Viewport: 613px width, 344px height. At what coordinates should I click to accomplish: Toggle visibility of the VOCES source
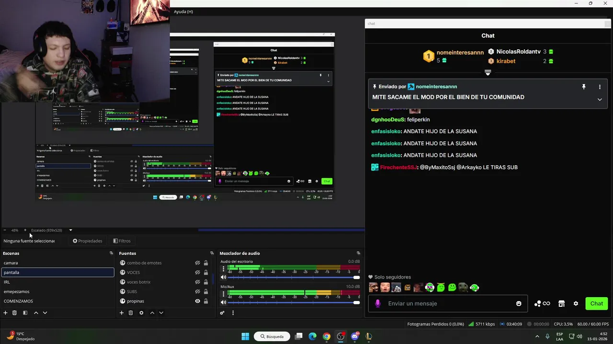(x=197, y=272)
